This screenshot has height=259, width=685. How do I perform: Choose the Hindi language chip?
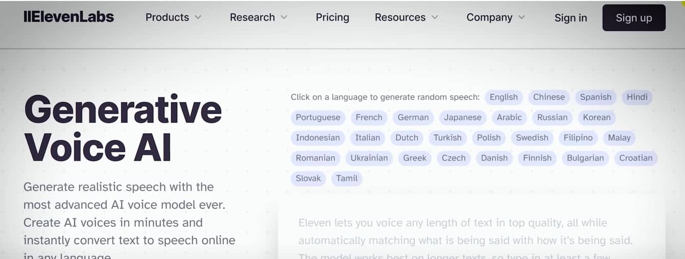tap(637, 97)
